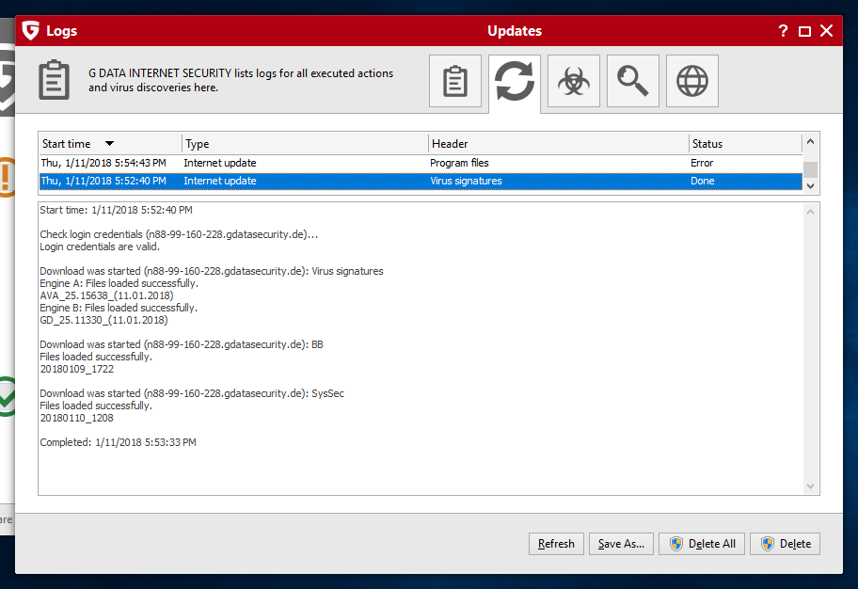Open the biohazard virus logs tab
Viewport: 858px width, 589px height.
tap(574, 81)
